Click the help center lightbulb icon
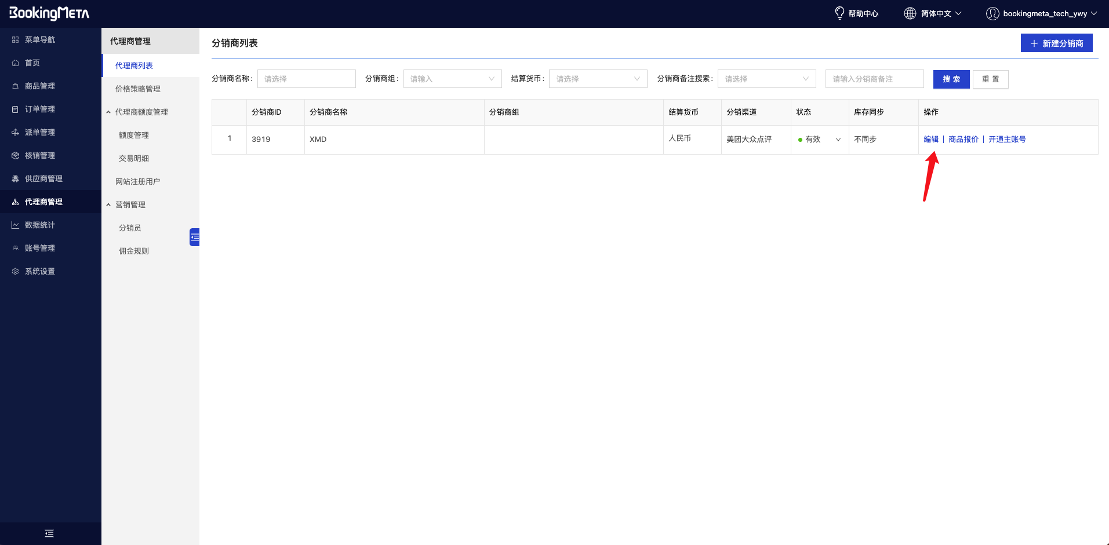 pos(839,13)
